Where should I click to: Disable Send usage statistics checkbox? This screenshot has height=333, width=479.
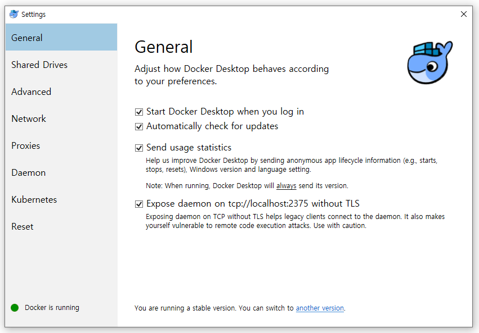139,148
